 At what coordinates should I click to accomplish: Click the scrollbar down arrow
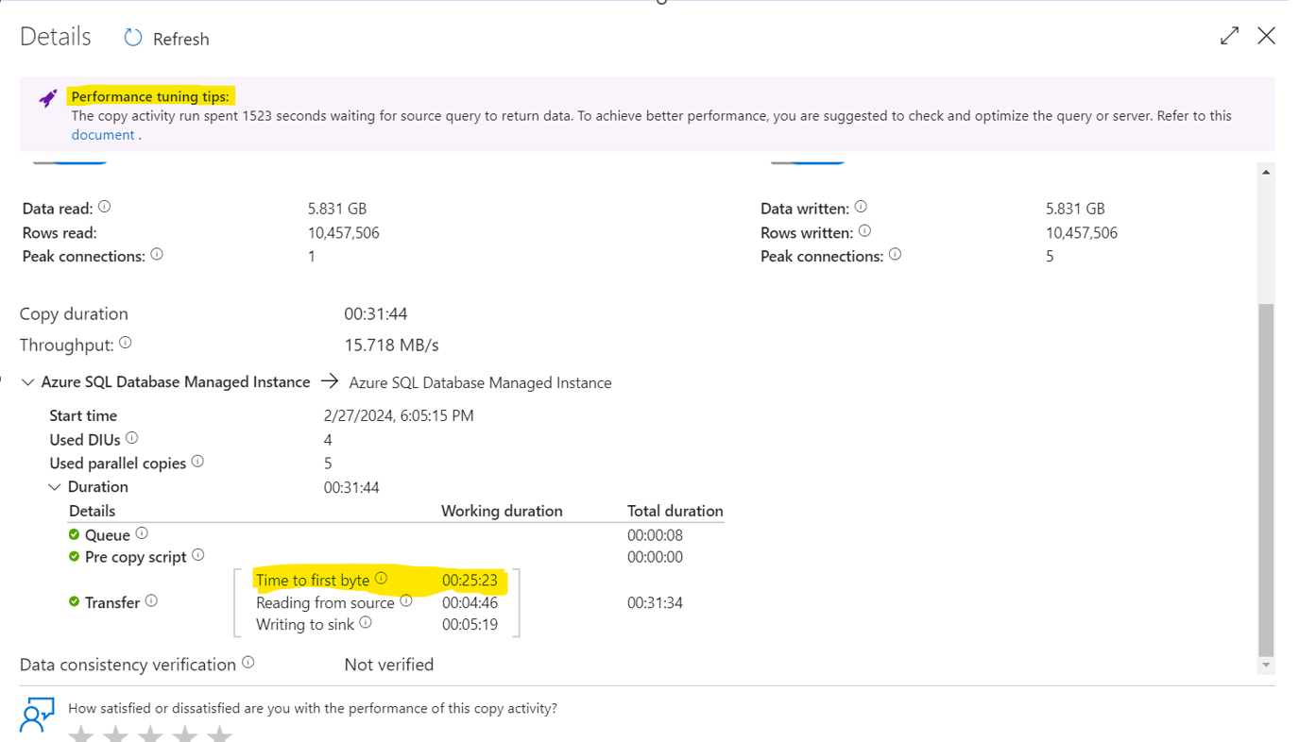pos(1266,666)
